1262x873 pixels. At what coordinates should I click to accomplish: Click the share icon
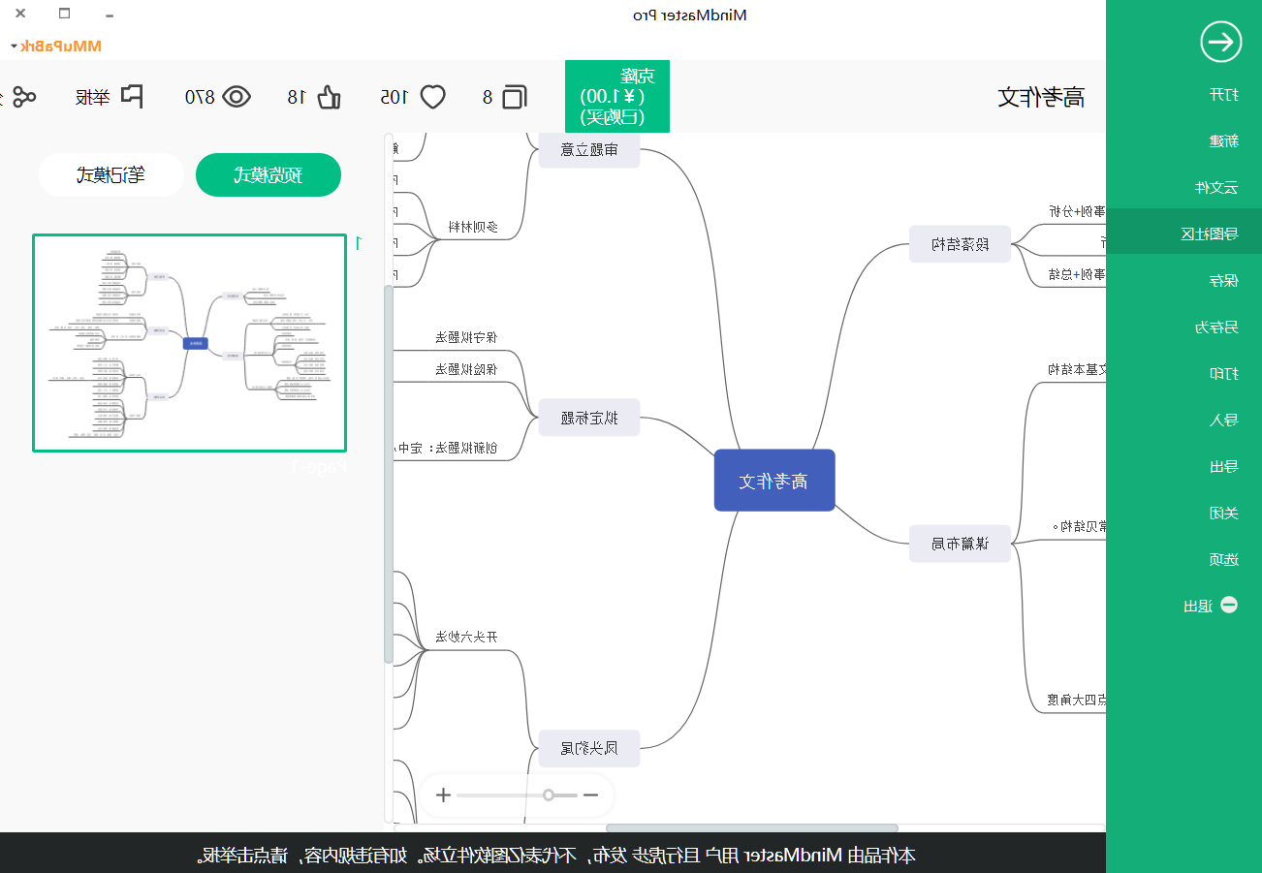[23, 97]
